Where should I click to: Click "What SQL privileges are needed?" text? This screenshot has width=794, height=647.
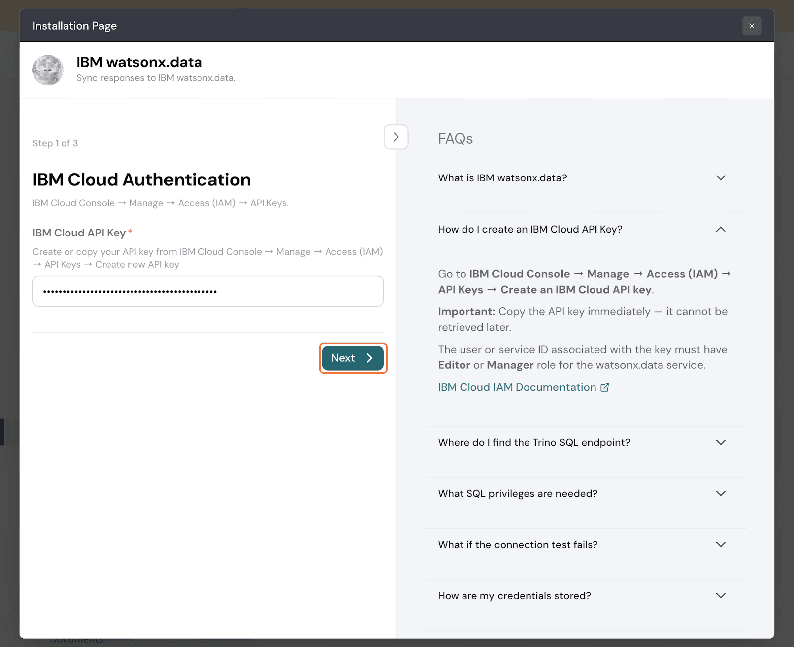518,493
